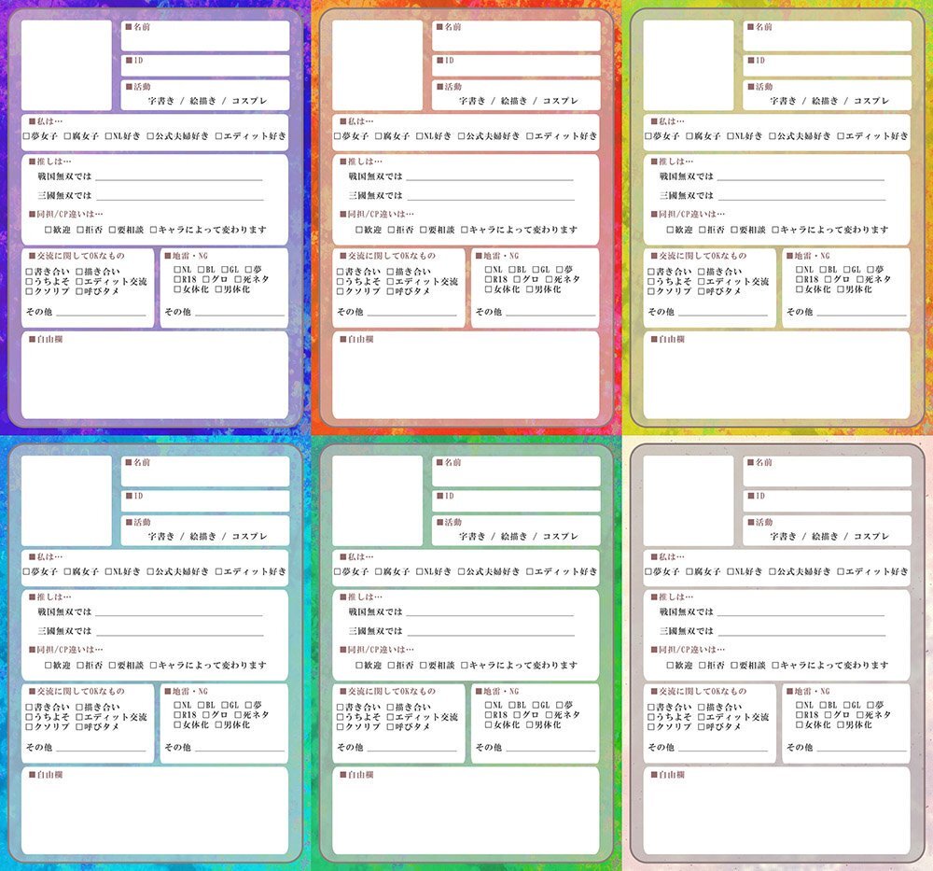
Task: Click ID field on the gray card
Action: [827, 500]
